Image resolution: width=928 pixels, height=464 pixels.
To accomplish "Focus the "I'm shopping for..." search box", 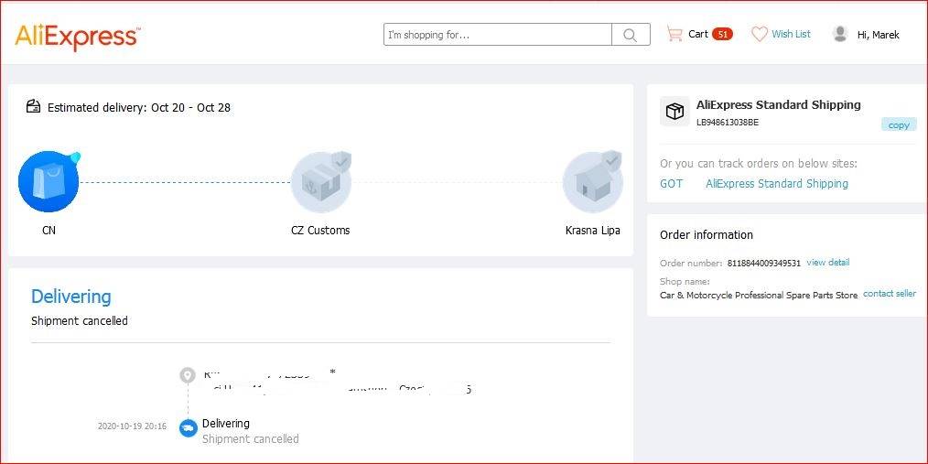I will click(x=498, y=35).
